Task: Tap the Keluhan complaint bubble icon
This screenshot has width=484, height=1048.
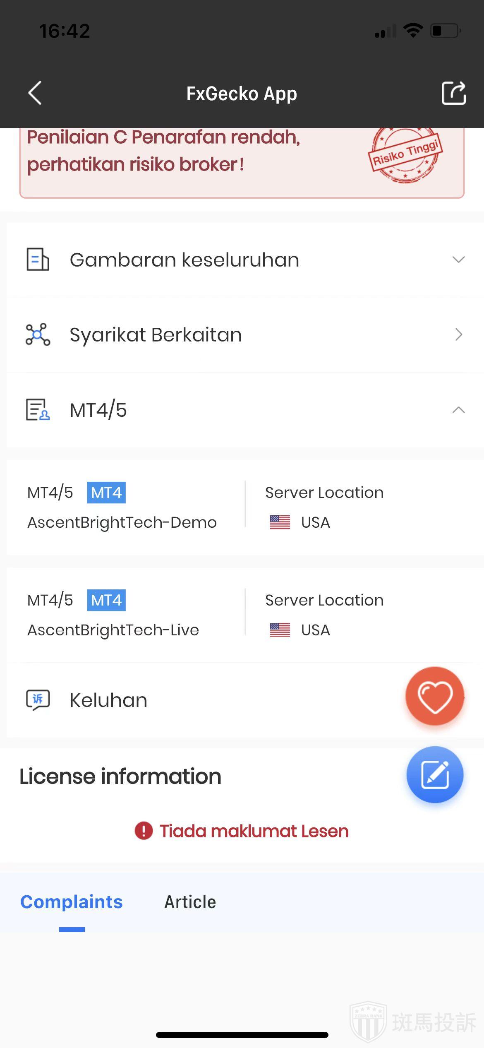Action: click(38, 700)
